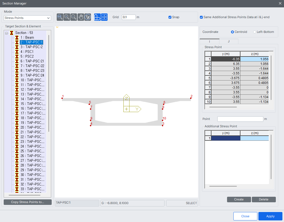The image size is (284, 222).
Task: Click the section icon for 1 : Beam
Action: point(17,37)
